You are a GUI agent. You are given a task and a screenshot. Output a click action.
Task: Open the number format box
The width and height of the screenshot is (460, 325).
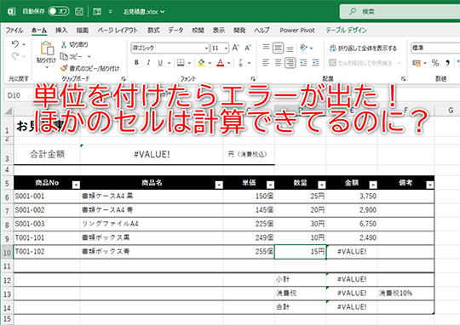[x=435, y=48]
